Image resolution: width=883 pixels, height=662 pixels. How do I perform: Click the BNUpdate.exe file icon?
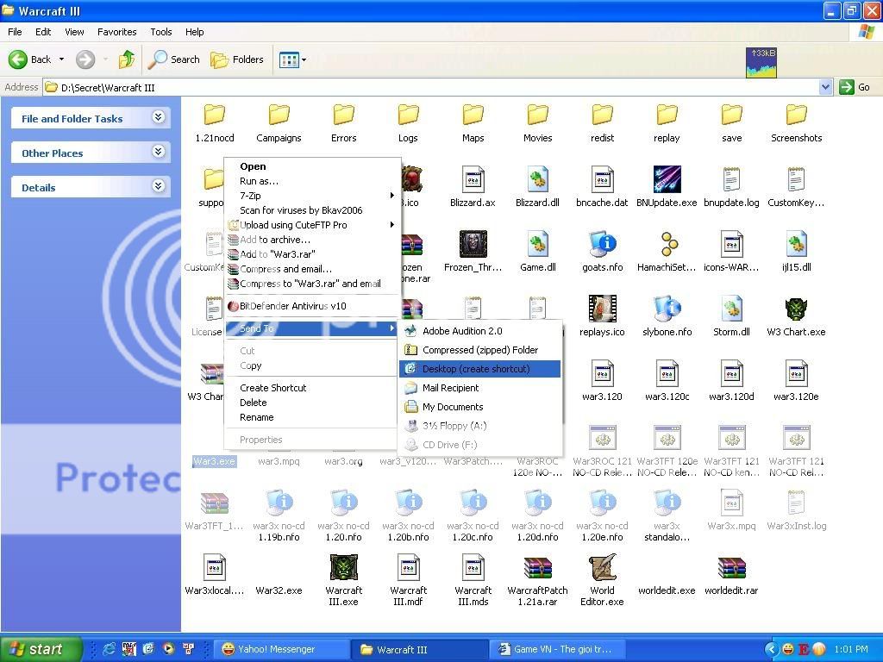tap(667, 181)
